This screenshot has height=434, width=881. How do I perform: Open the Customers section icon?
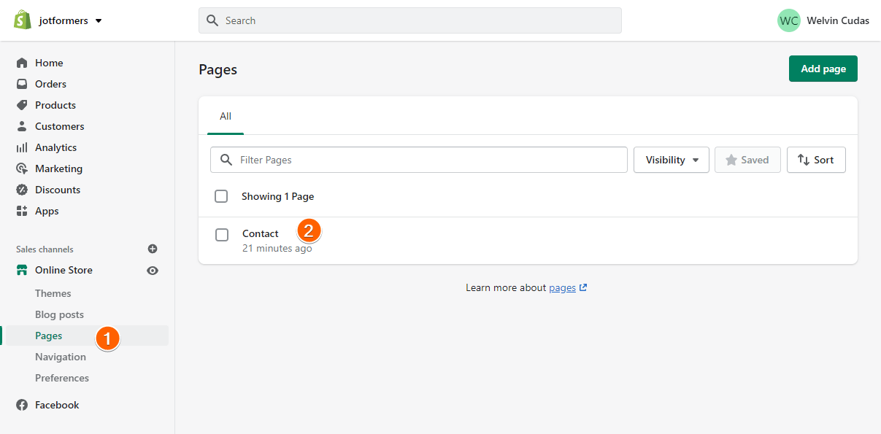coord(22,126)
